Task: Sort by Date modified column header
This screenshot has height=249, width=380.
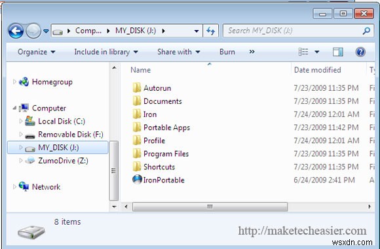Action: [317, 70]
